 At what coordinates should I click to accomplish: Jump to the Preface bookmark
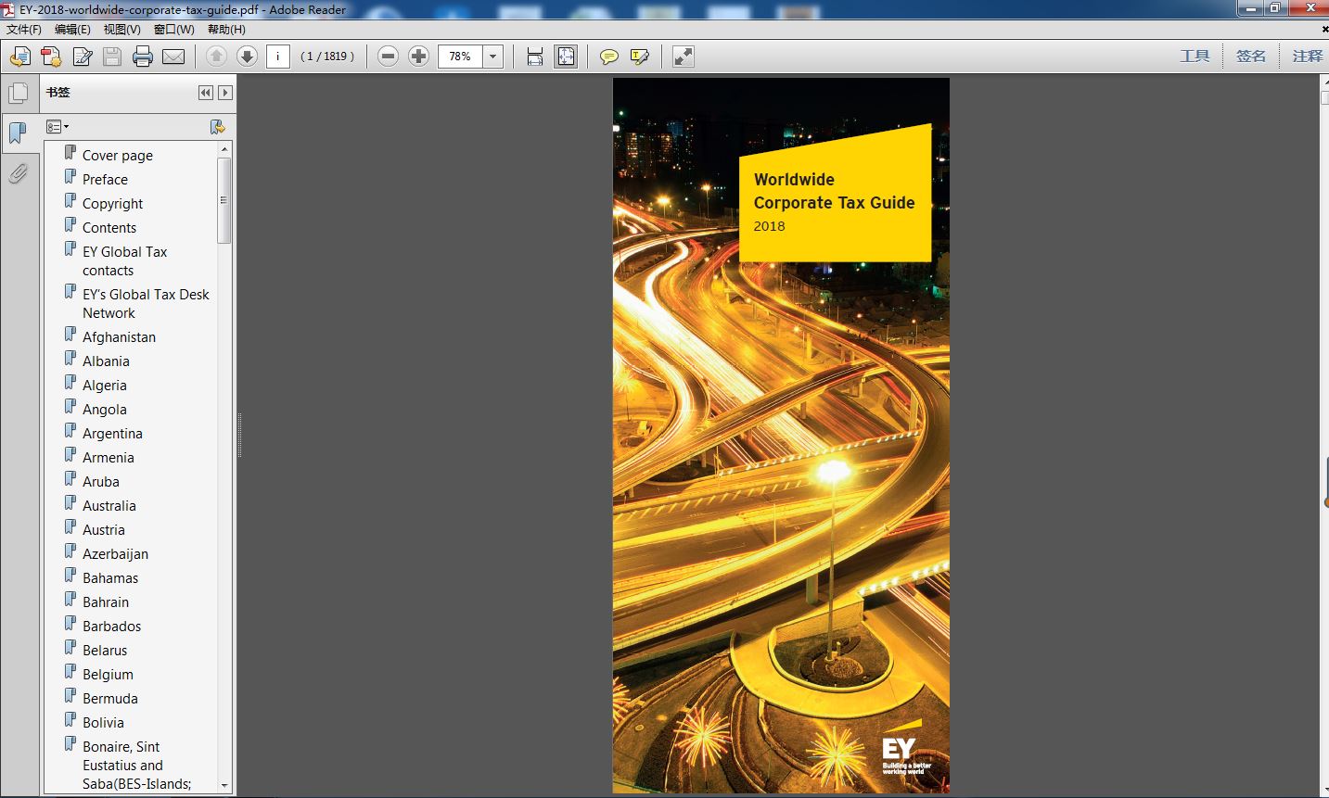[x=105, y=180]
